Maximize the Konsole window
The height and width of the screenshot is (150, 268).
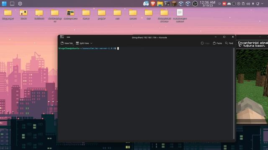[x=224, y=37]
